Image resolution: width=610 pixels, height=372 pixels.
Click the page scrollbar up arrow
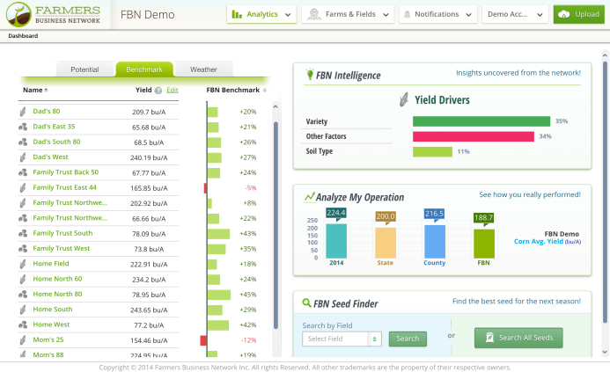coord(605,55)
